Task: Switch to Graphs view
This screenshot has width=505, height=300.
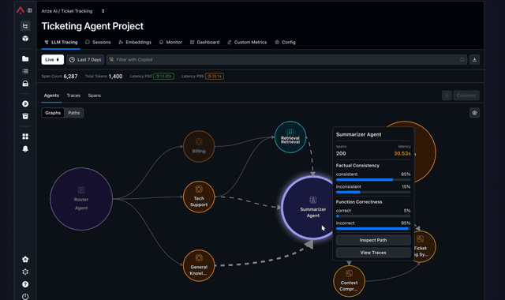Action: click(53, 113)
